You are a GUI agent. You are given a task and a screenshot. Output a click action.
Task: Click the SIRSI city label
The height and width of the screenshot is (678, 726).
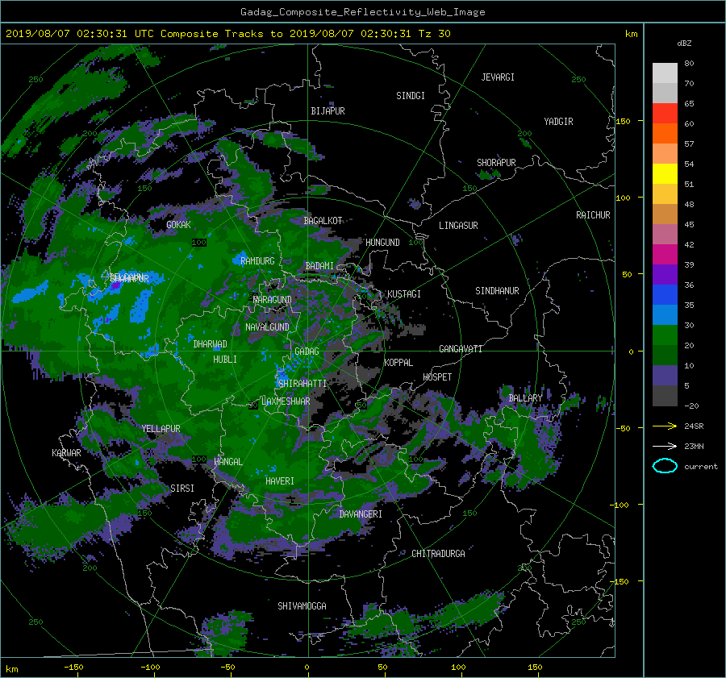click(182, 489)
